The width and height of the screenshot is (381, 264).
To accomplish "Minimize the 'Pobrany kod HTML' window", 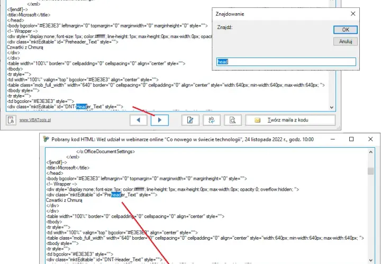I will (x=333, y=139).
